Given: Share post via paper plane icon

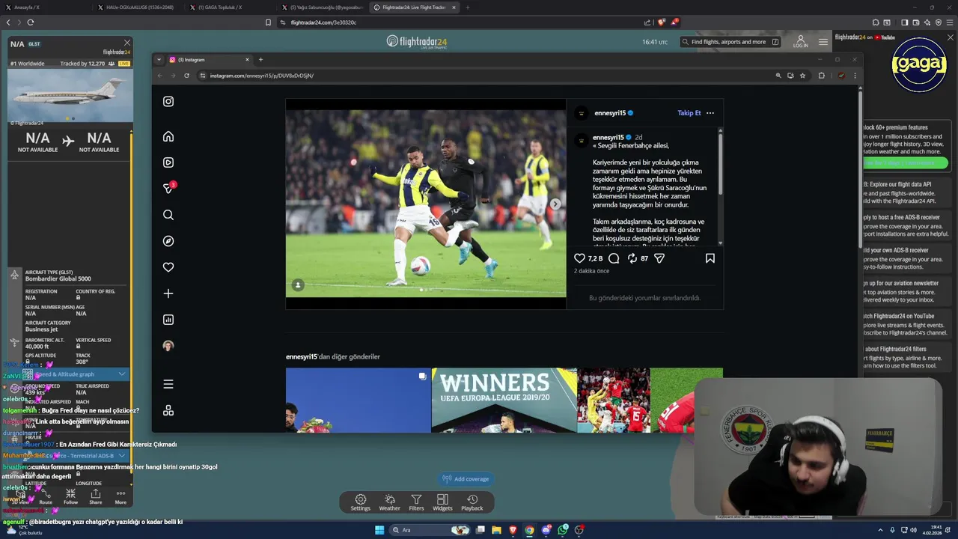Looking at the screenshot, I should coord(659,258).
